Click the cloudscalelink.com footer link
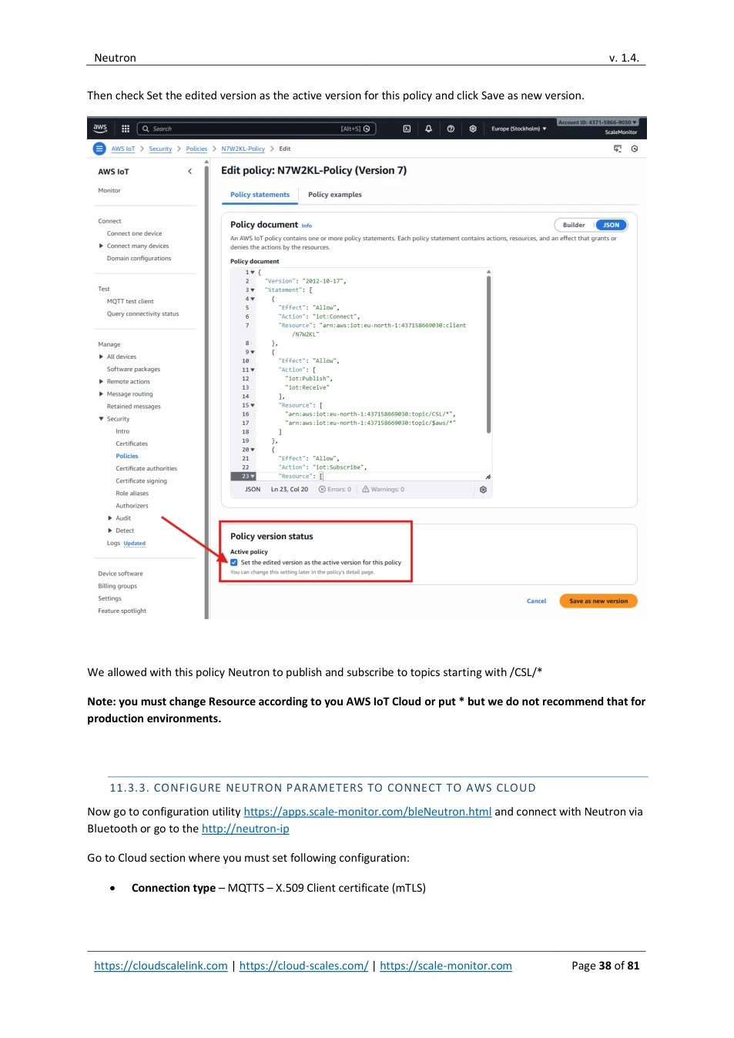Viewport: 734px width, 1038px height. [161, 966]
